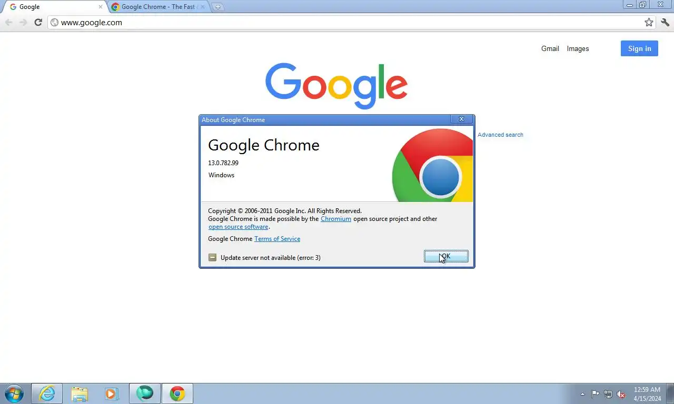
Task: Open the open source software link
Action: coord(239,227)
